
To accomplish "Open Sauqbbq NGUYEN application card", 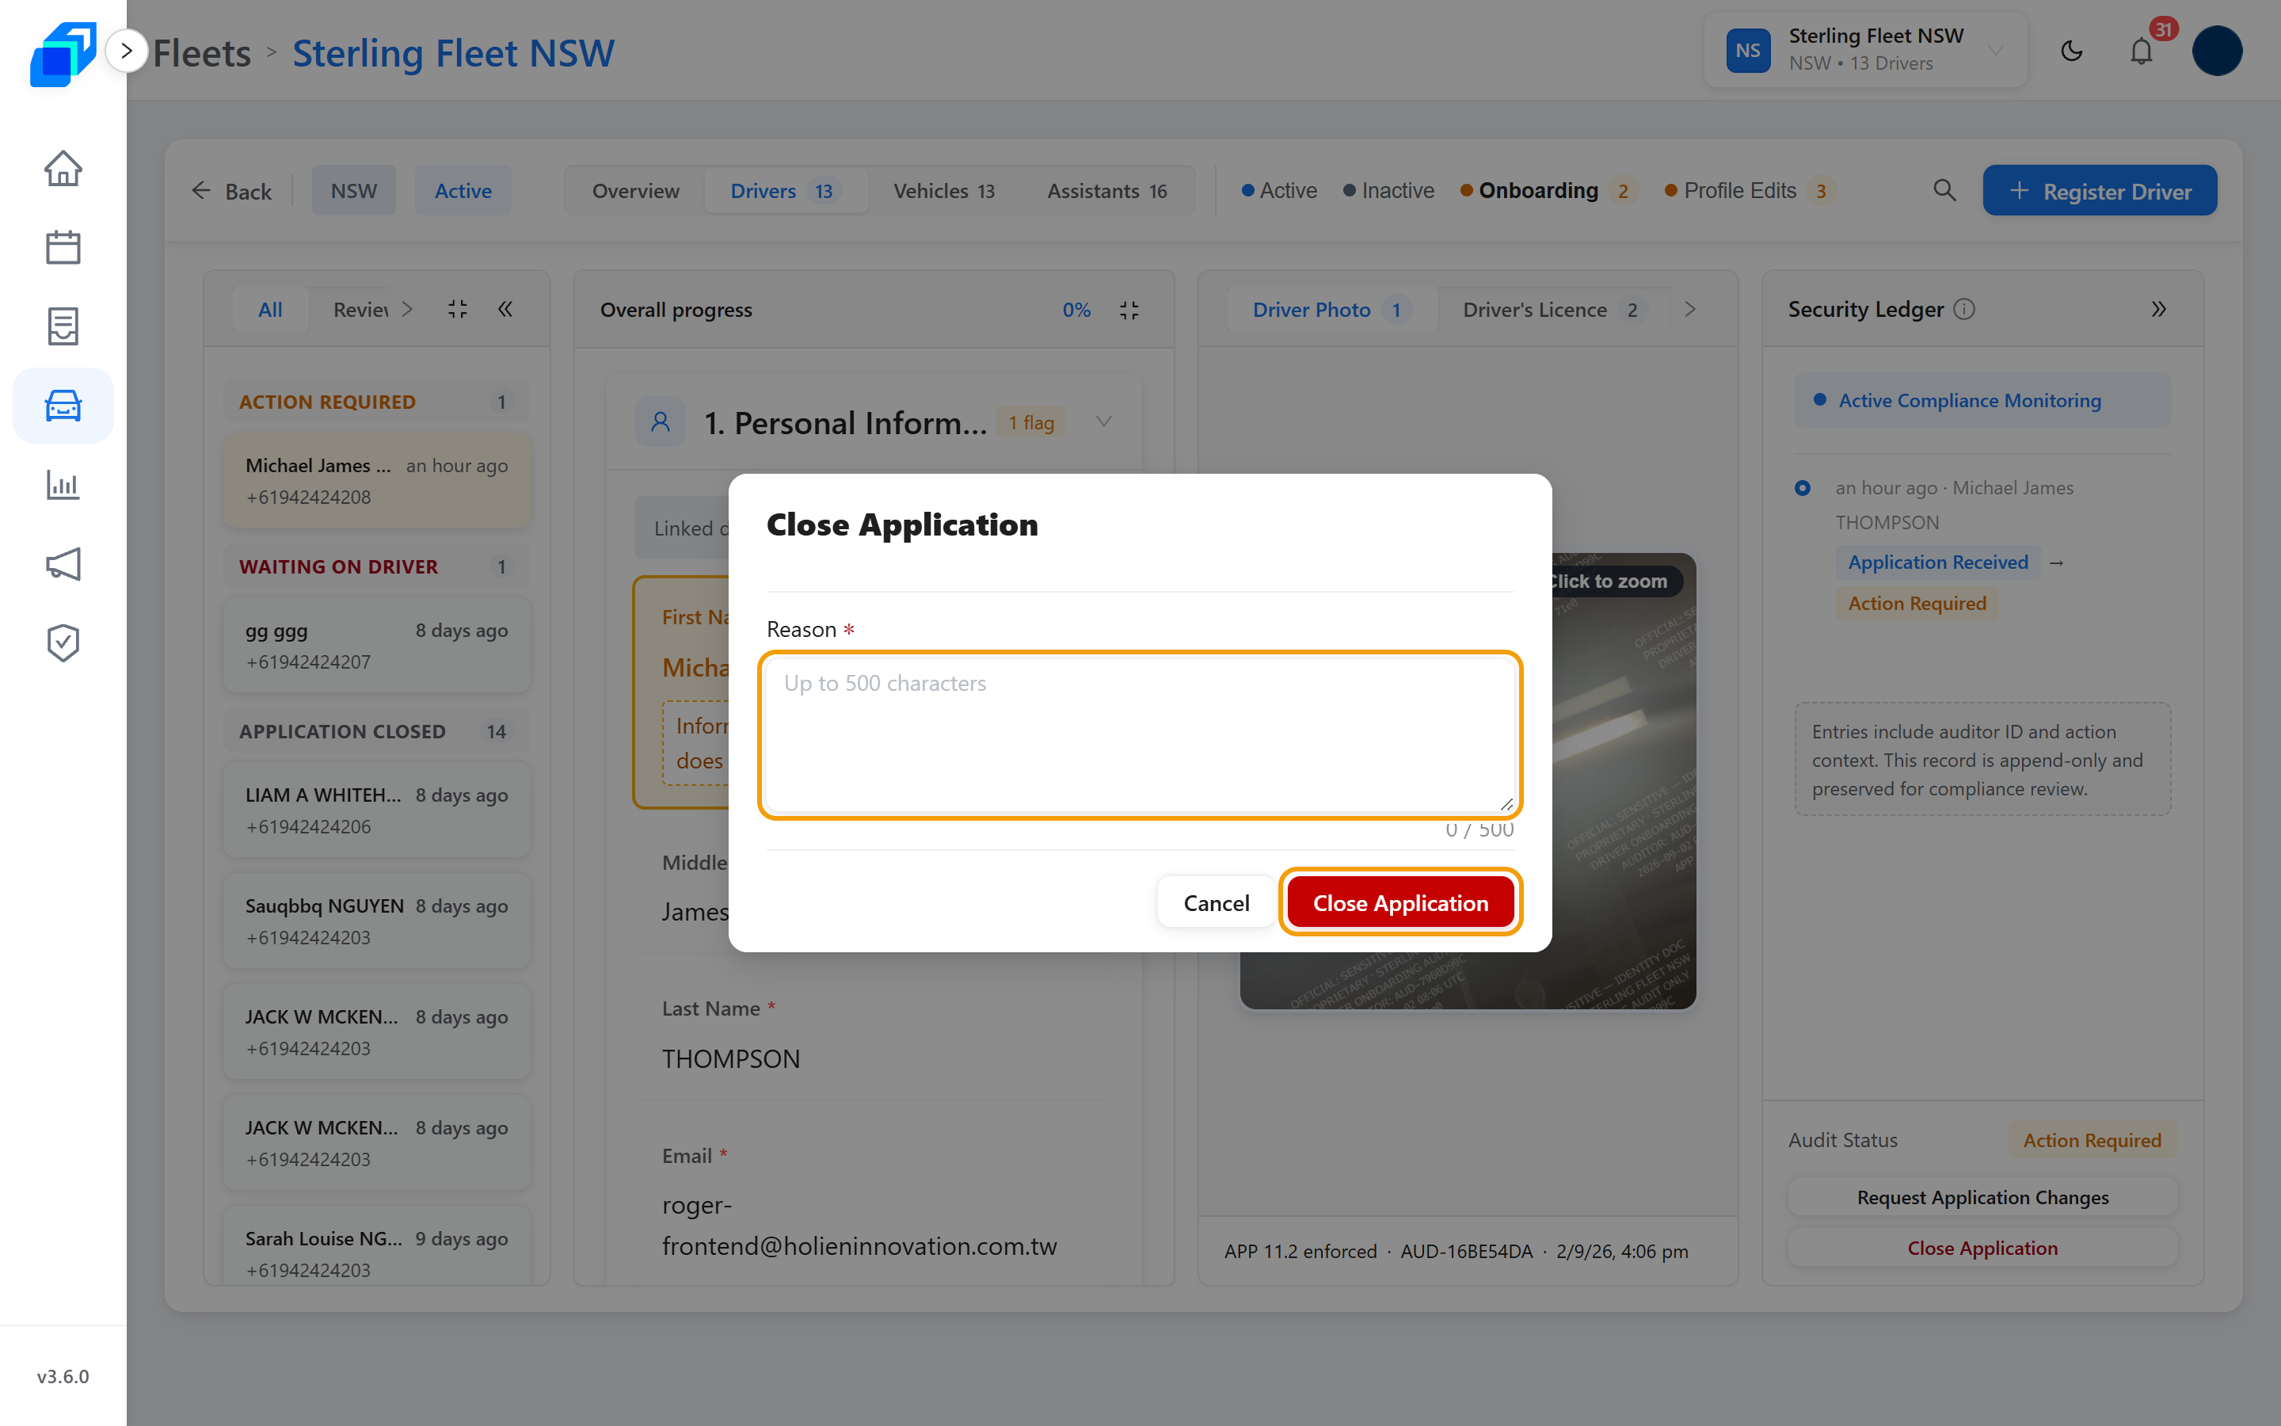I will tap(376, 921).
